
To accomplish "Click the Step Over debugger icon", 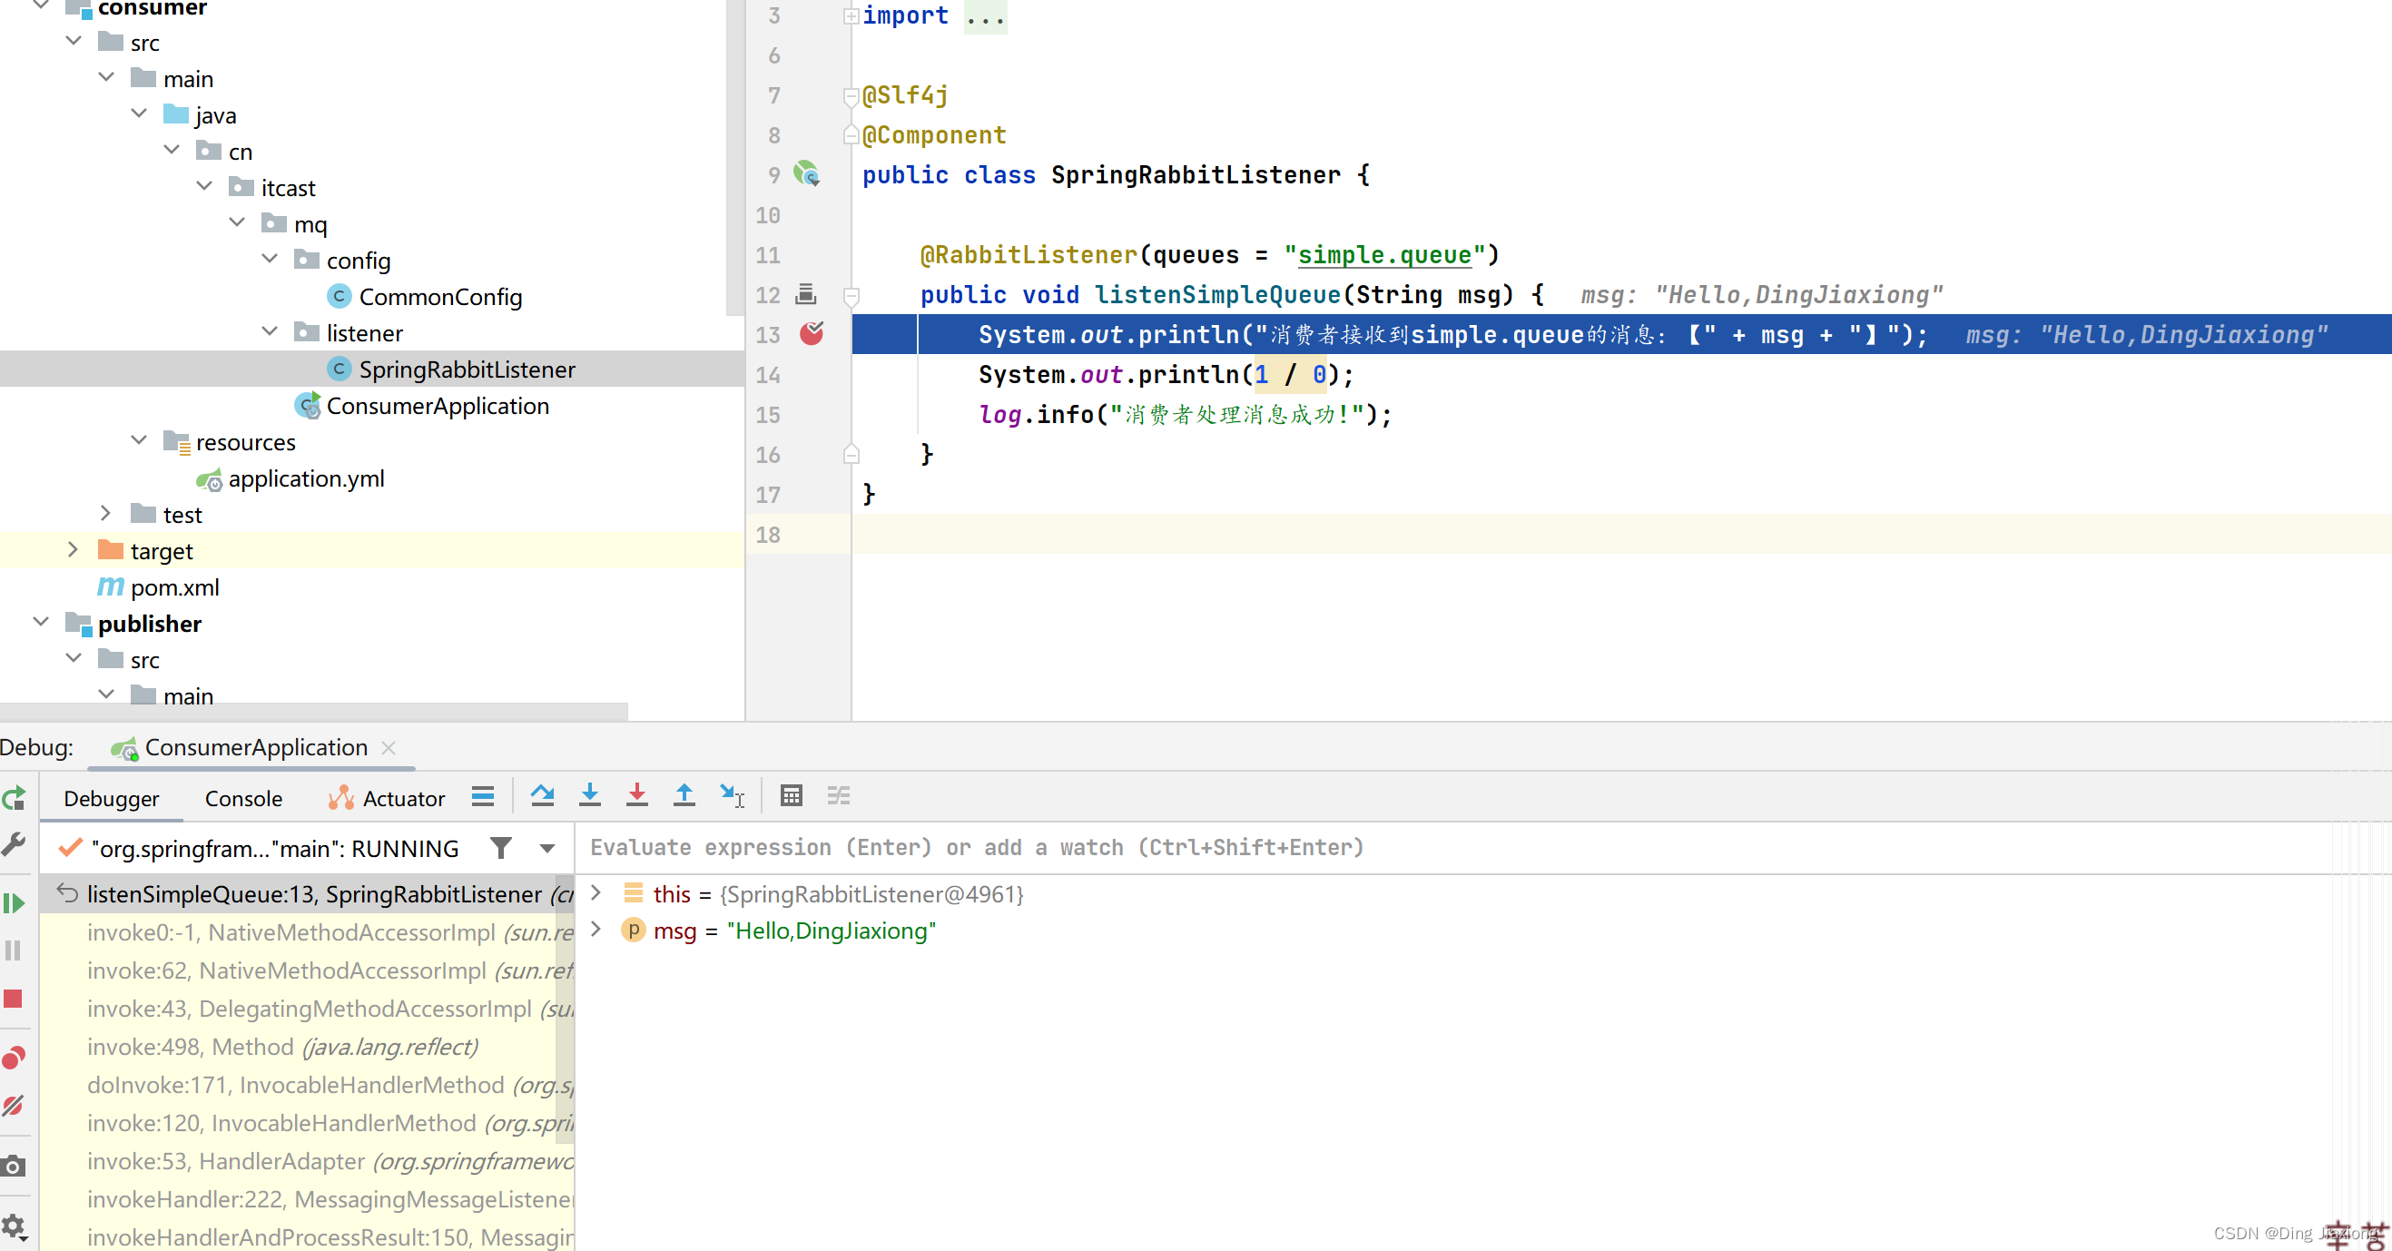I will (542, 796).
